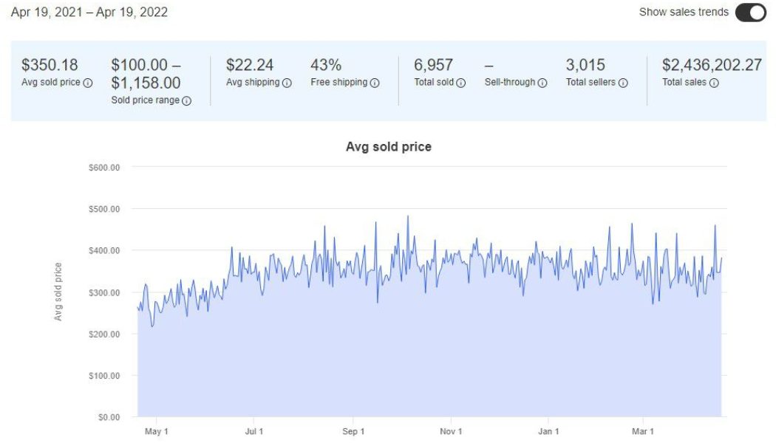Open the Total sold info tooltip
The width and height of the screenshot is (776, 443).
pyautogui.click(x=463, y=83)
